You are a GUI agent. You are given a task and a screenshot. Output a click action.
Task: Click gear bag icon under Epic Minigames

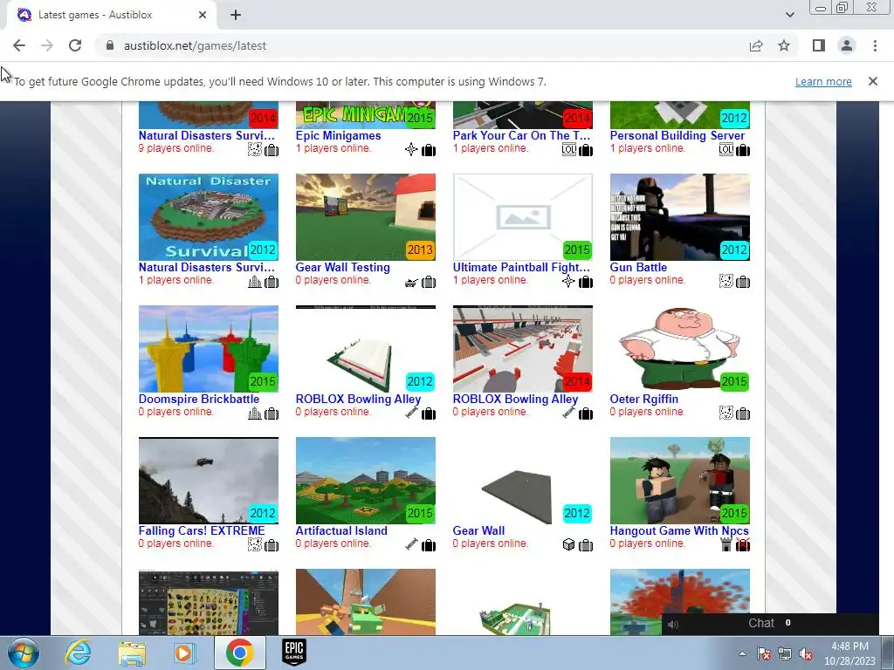[428, 150]
